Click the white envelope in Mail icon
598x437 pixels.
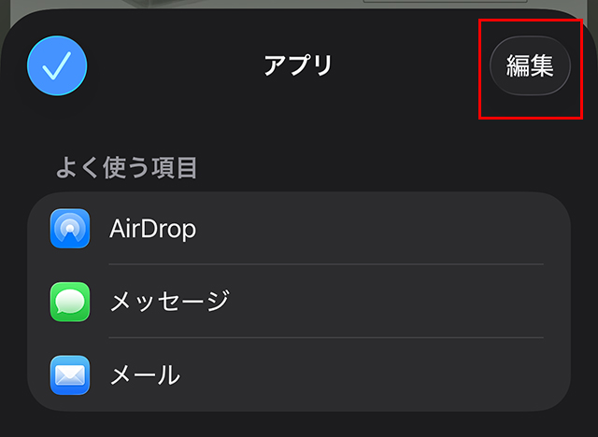point(70,374)
